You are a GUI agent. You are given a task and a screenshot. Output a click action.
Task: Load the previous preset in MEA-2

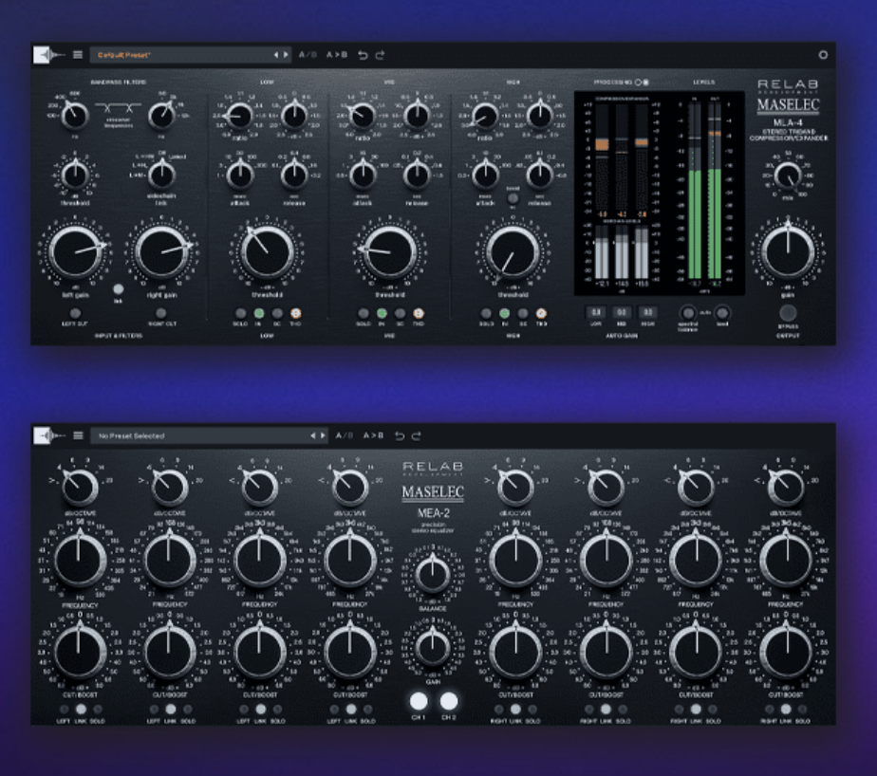coord(312,435)
